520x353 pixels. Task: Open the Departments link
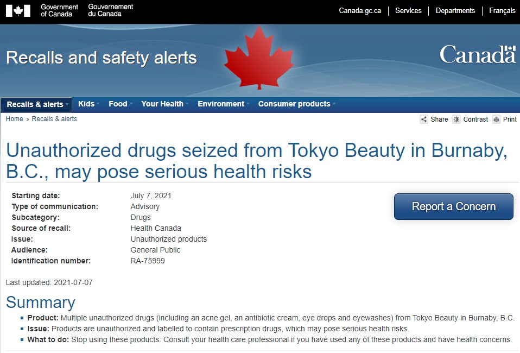455,11
